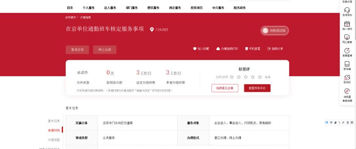
Task: Click the heart icon for 加入收藏
Action: pyautogui.click(x=194, y=49)
